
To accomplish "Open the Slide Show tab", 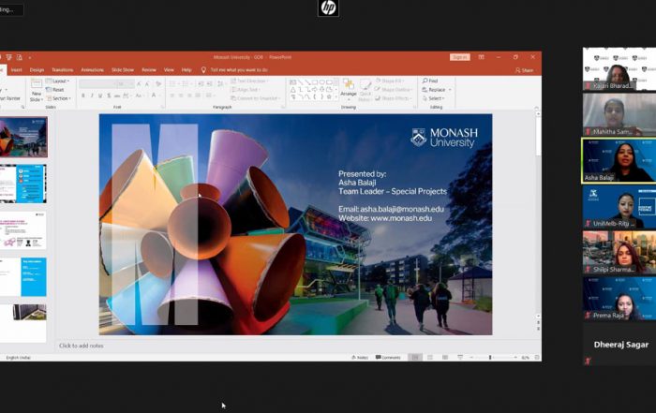I will pyautogui.click(x=123, y=70).
